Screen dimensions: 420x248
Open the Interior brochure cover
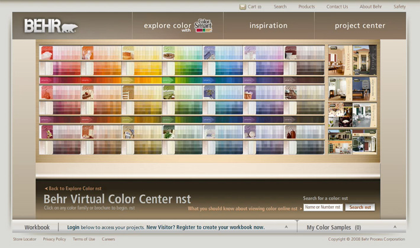click(x=340, y=60)
